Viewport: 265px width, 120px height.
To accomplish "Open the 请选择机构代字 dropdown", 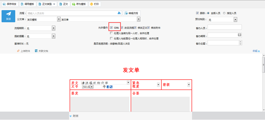I will click(x=128, y=82).
